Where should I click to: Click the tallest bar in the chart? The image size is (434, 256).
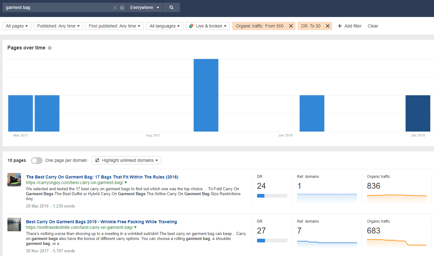[206, 95]
